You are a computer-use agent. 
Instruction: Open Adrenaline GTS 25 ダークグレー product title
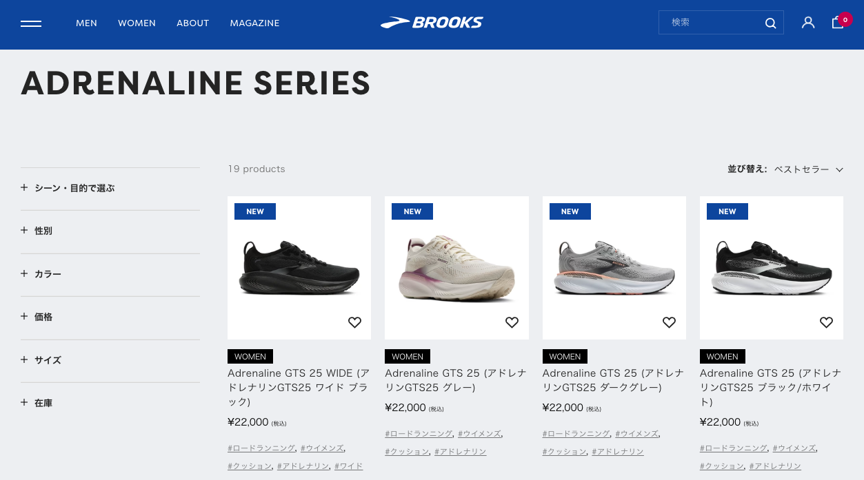pos(613,380)
